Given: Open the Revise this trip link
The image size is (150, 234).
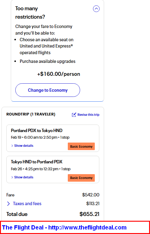Looking at the screenshot, I should [x=88, y=115].
